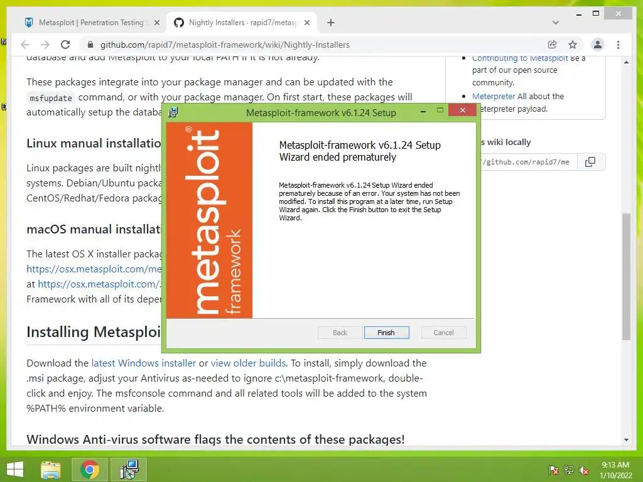
Task: Minimize the Metasploit-framework Setup dialog
Action: tap(423, 110)
